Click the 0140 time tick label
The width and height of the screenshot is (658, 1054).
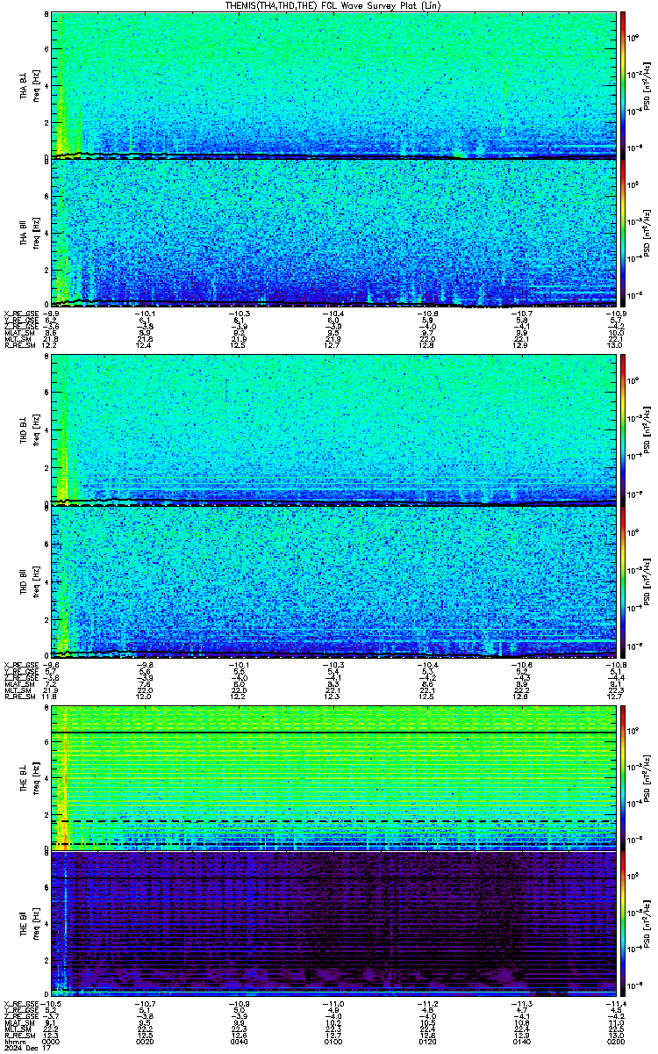point(523,1041)
